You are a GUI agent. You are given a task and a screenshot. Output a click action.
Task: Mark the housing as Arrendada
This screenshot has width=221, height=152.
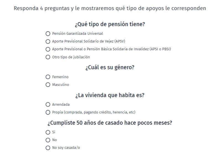48,105
